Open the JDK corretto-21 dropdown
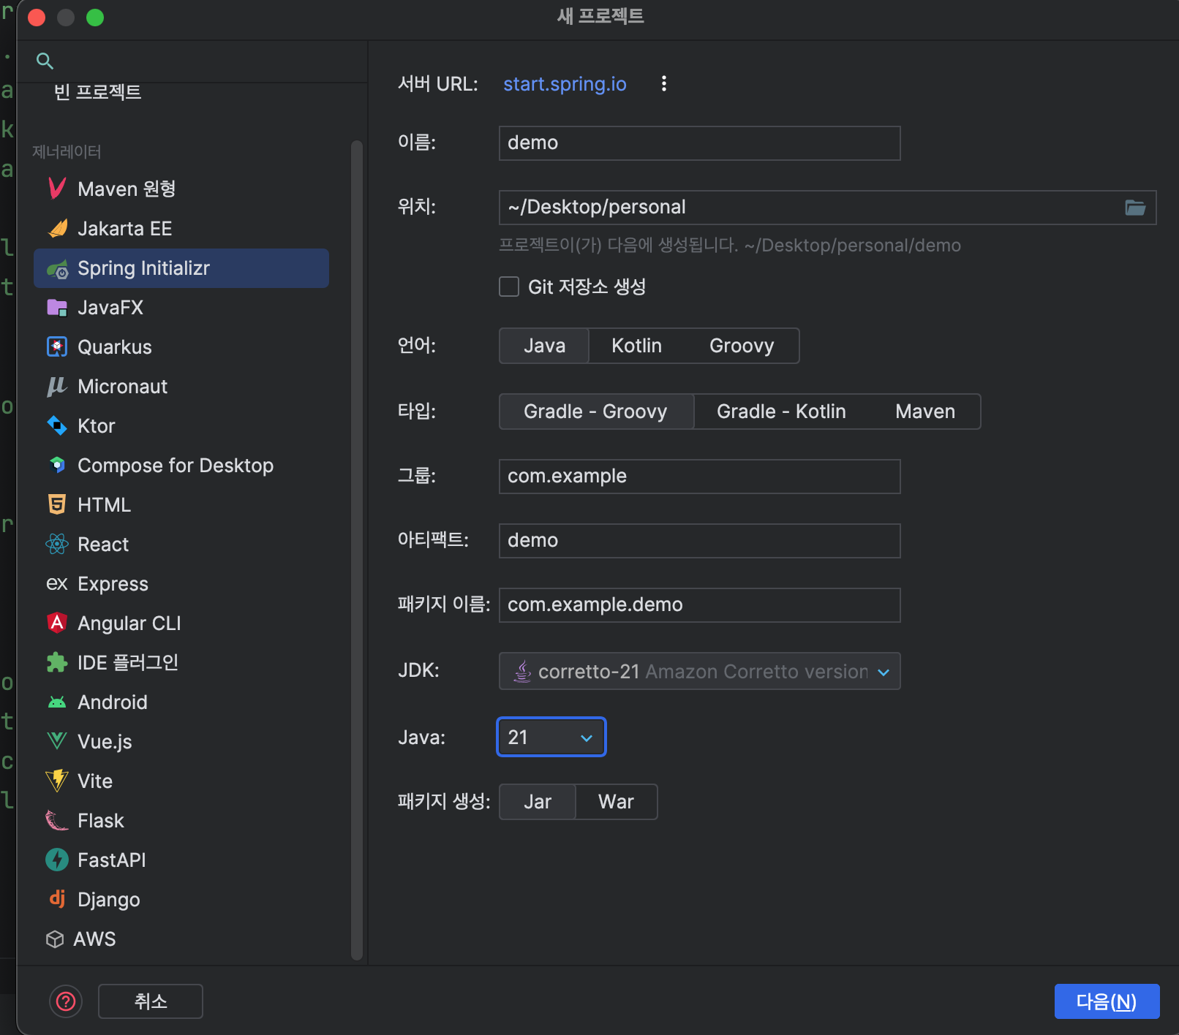The height and width of the screenshot is (1035, 1179). coord(699,671)
